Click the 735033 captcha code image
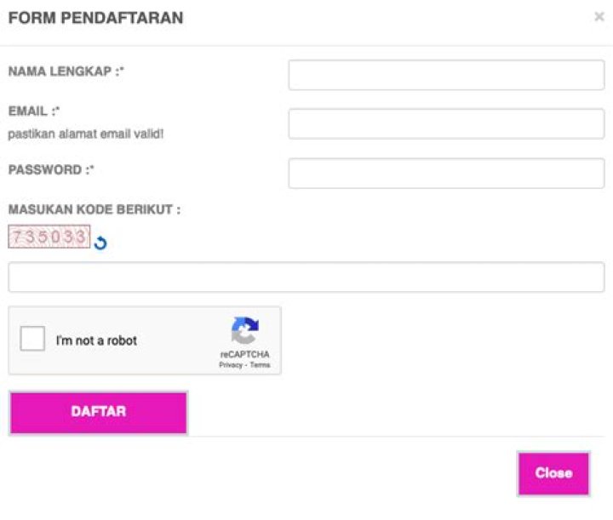The width and height of the screenshot is (613, 520). click(x=49, y=237)
